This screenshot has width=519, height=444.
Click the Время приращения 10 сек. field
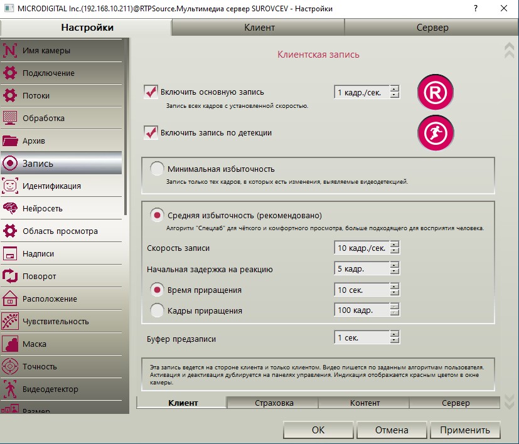click(x=362, y=290)
